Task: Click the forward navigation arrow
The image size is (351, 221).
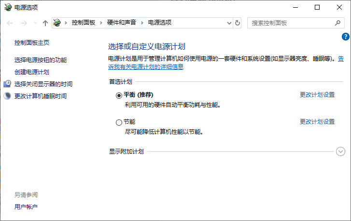Action: point(23,23)
